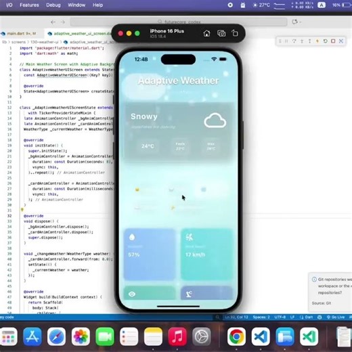Open the Copilot menu beside the search bar

coord(296,22)
